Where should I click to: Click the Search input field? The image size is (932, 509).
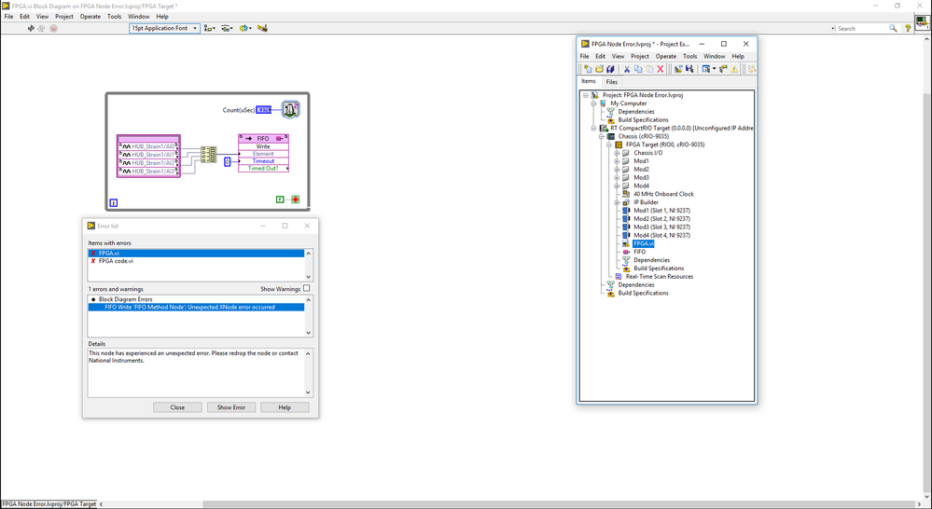pos(862,28)
